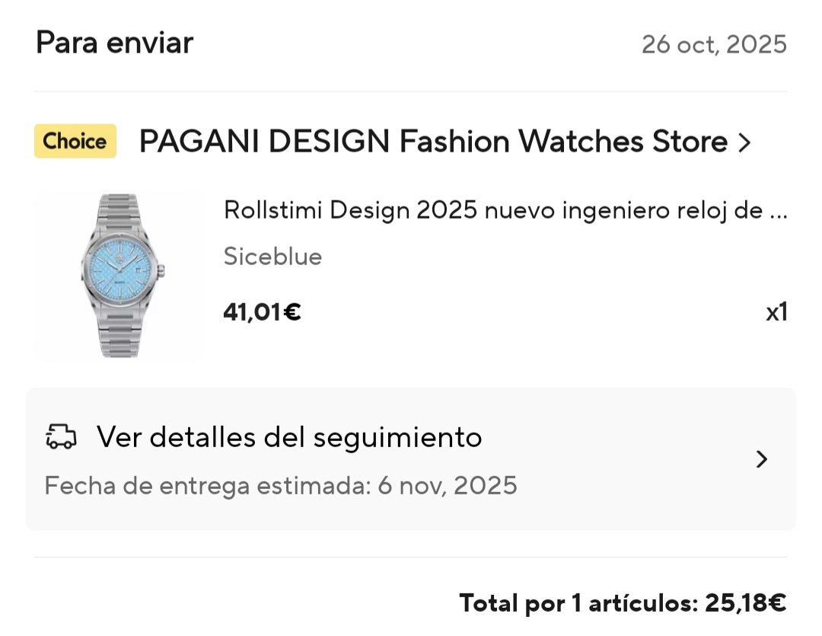The image size is (822, 636).
Task: Click the 41,01€ item price
Action: point(262,312)
